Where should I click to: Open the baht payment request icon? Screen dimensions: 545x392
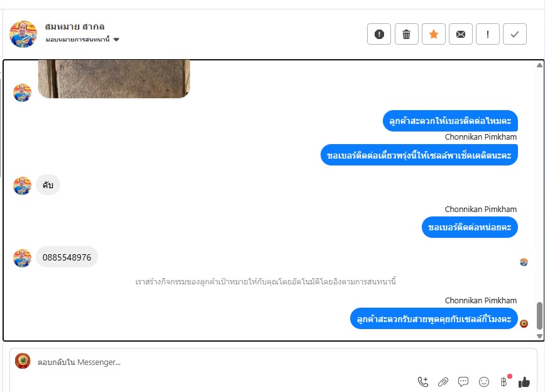504,382
